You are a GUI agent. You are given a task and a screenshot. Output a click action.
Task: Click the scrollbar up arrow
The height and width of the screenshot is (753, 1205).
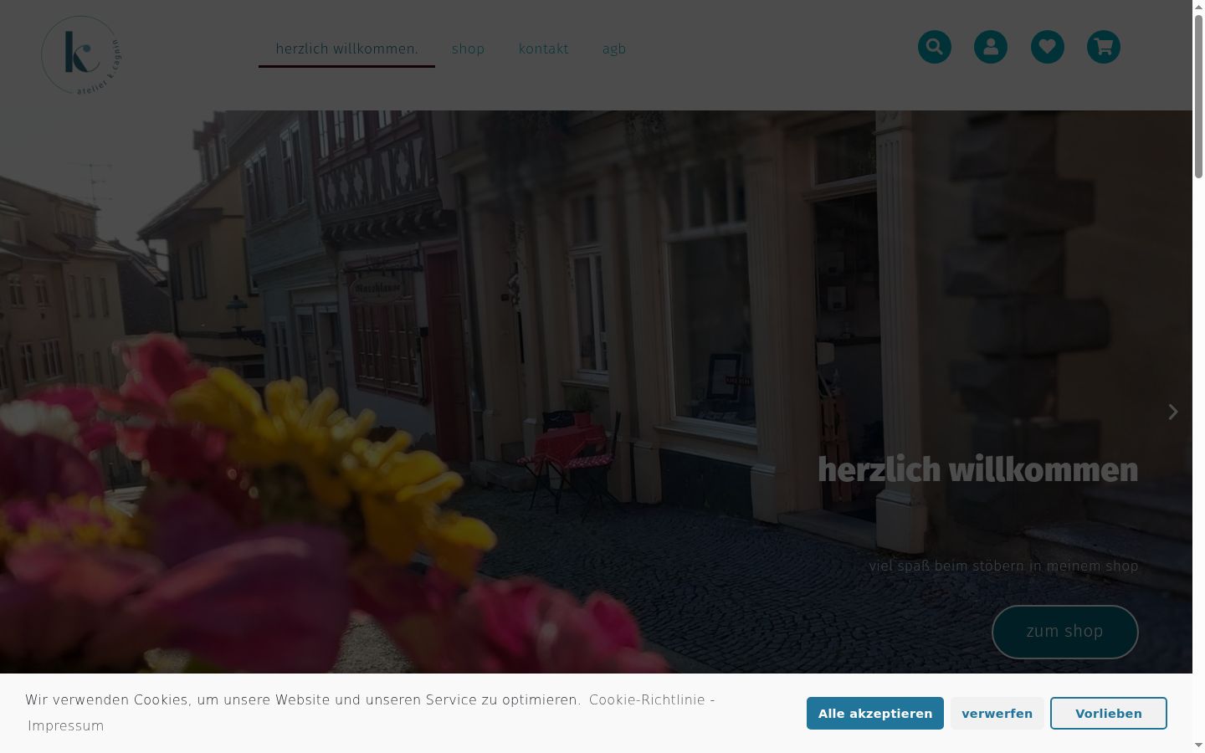[x=1198, y=7]
